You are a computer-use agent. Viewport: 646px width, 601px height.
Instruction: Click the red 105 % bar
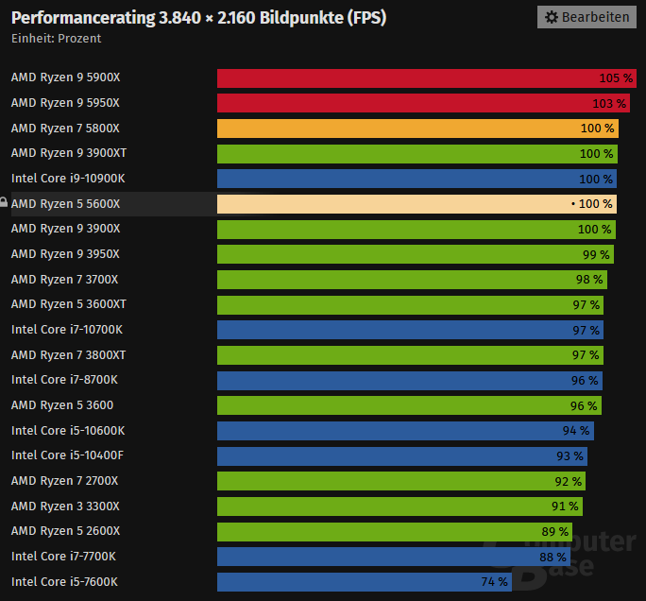point(427,78)
